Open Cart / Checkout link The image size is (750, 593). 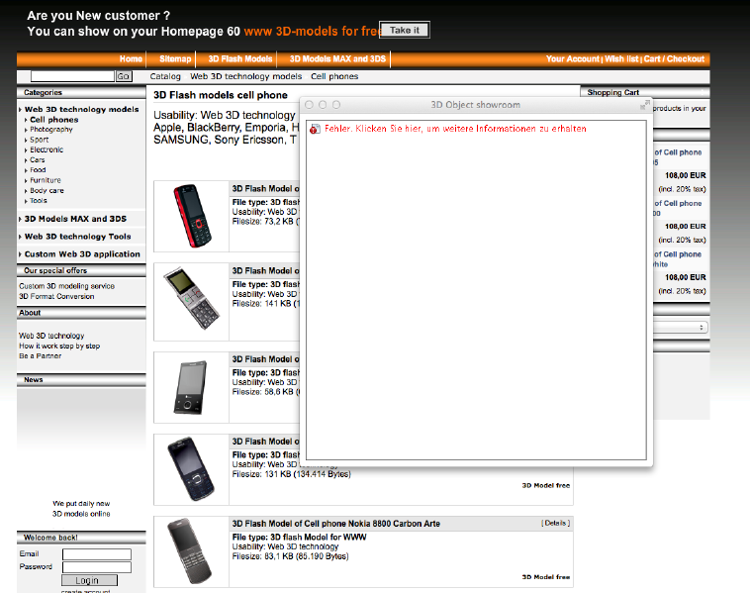pyautogui.click(x=674, y=58)
